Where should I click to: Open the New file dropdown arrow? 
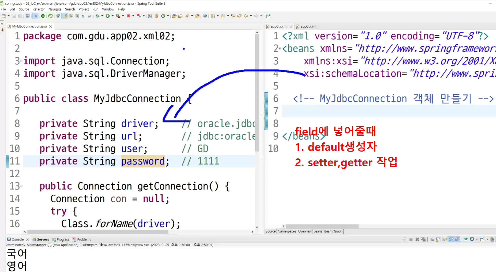pos(8,16)
